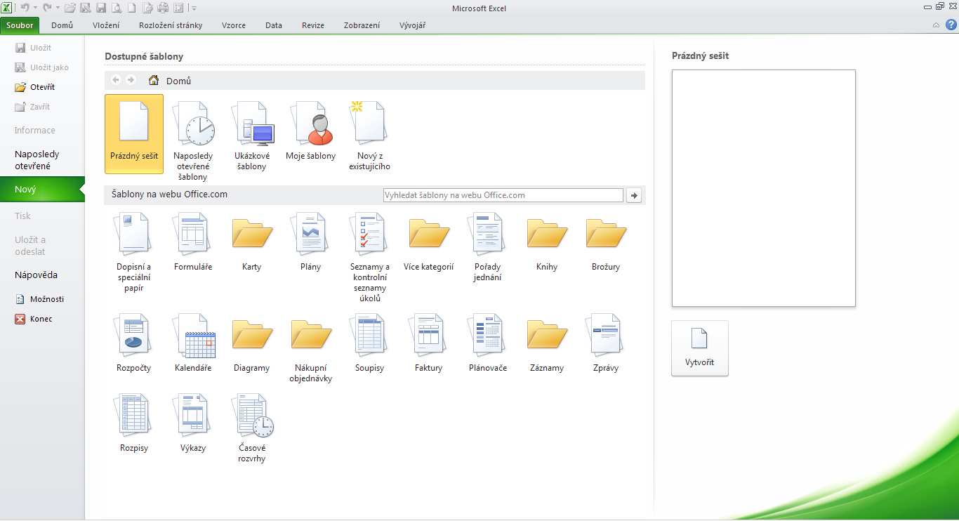Screen dimensions: 959x521
Task: Open the Soubor tab
Action: point(20,25)
